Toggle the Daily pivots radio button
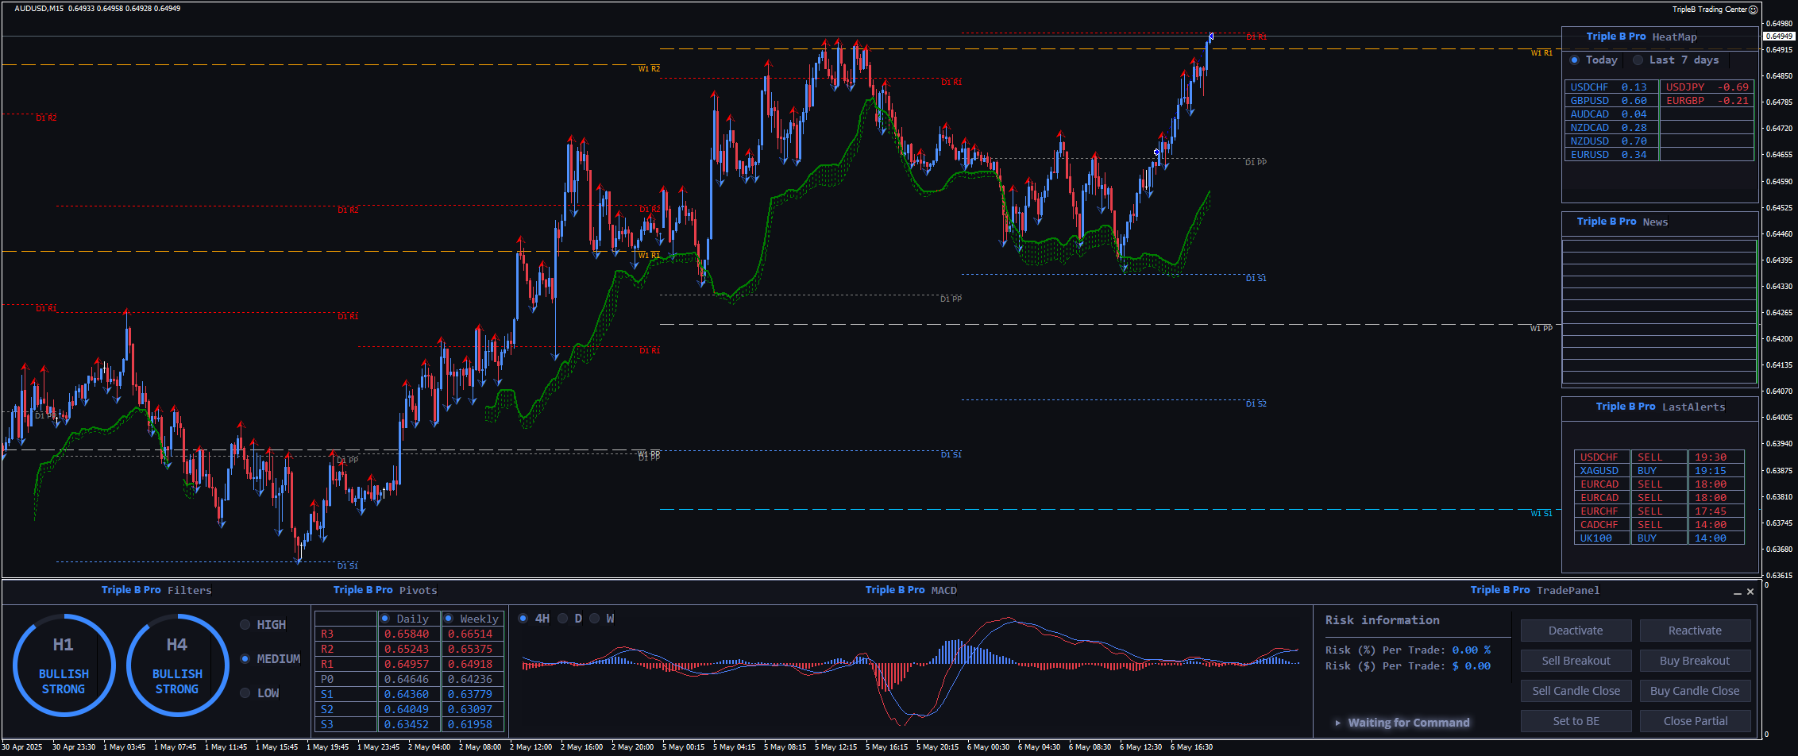Viewport: 1798px width, 756px height. tap(385, 619)
